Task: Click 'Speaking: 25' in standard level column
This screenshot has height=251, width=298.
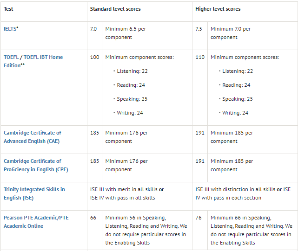Action: click(x=132, y=99)
